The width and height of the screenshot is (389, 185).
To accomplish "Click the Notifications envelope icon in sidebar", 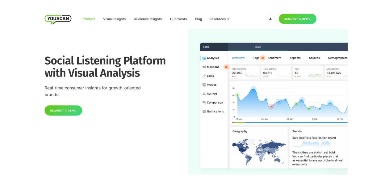I will pyautogui.click(x=204, y=112).
